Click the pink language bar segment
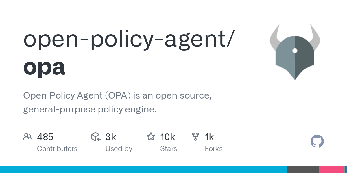The height and width of the screenshot is (173, 347). pyautogui.click(x=331, y=170)
